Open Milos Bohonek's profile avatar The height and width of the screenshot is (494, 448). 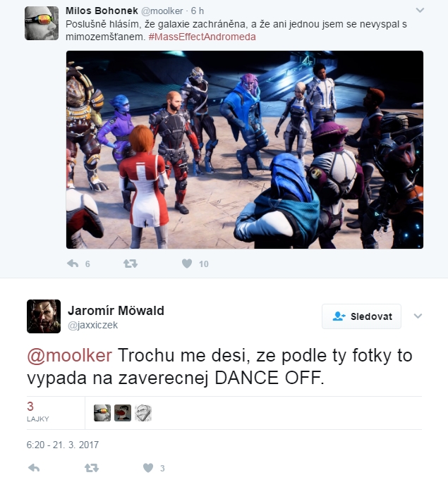(x=42, y=23)
